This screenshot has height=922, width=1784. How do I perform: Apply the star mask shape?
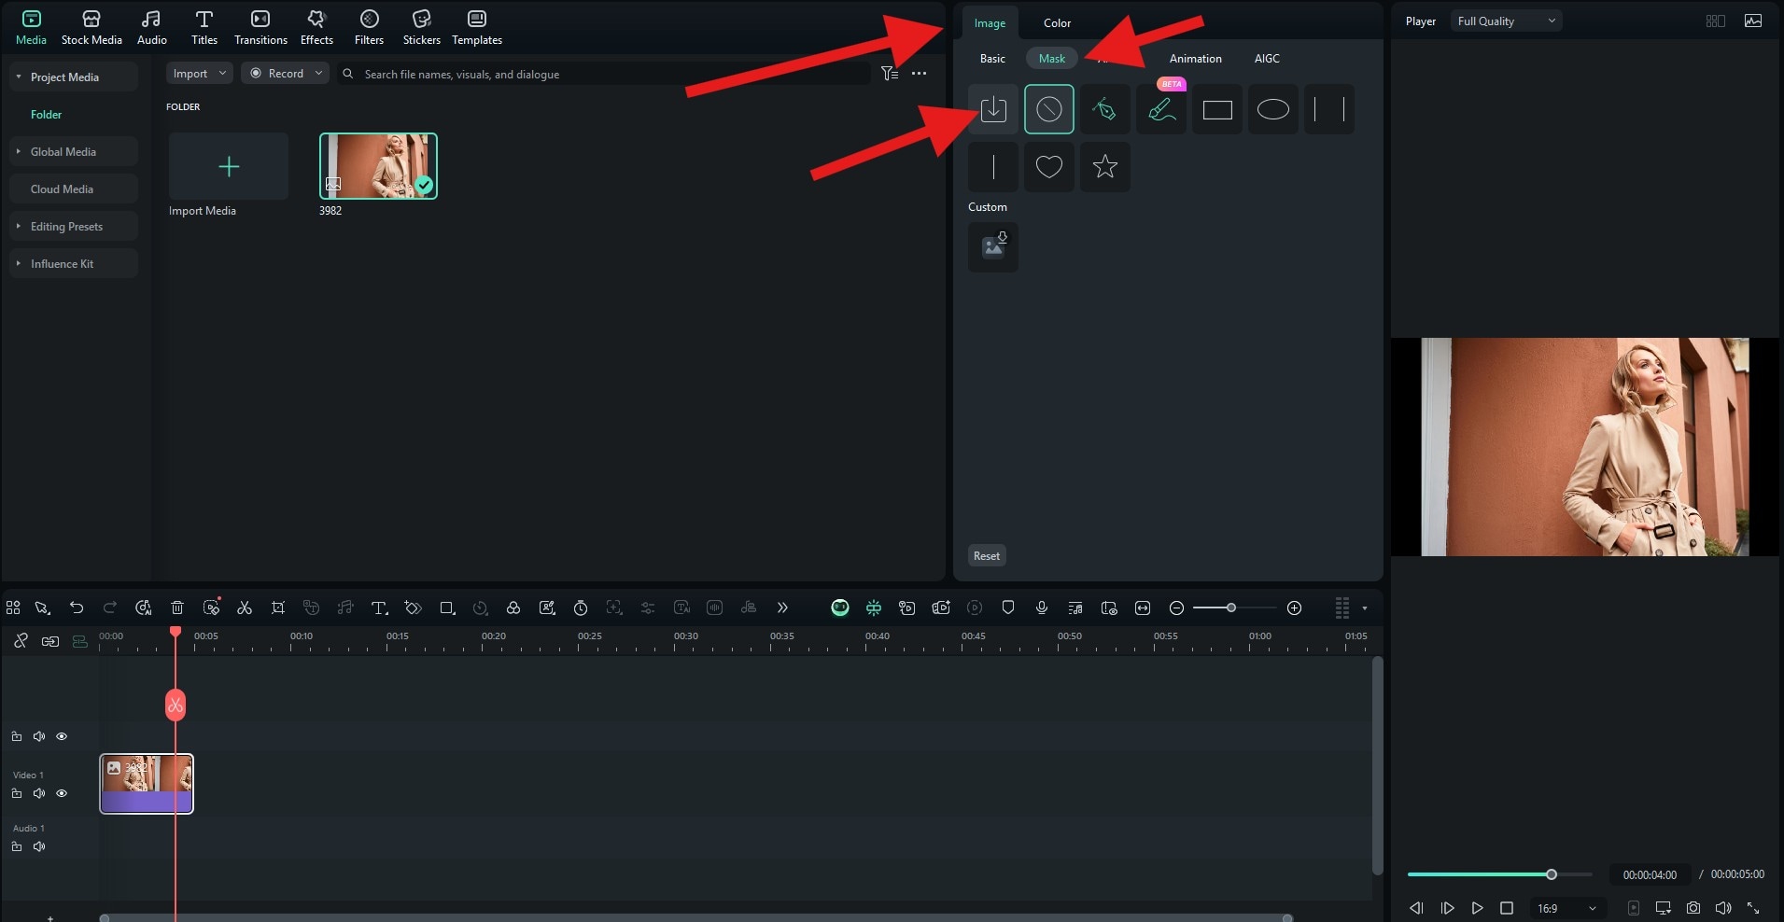[1105, 167]
